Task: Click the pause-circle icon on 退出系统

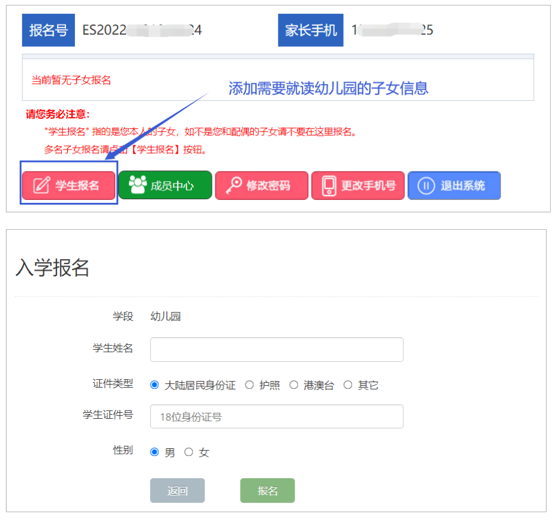Action: (x=426, y=185)
